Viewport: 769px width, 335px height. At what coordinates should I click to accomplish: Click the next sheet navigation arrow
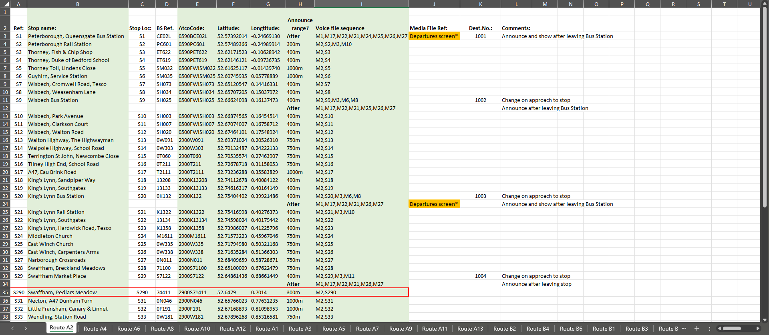[x=26, y=329]
